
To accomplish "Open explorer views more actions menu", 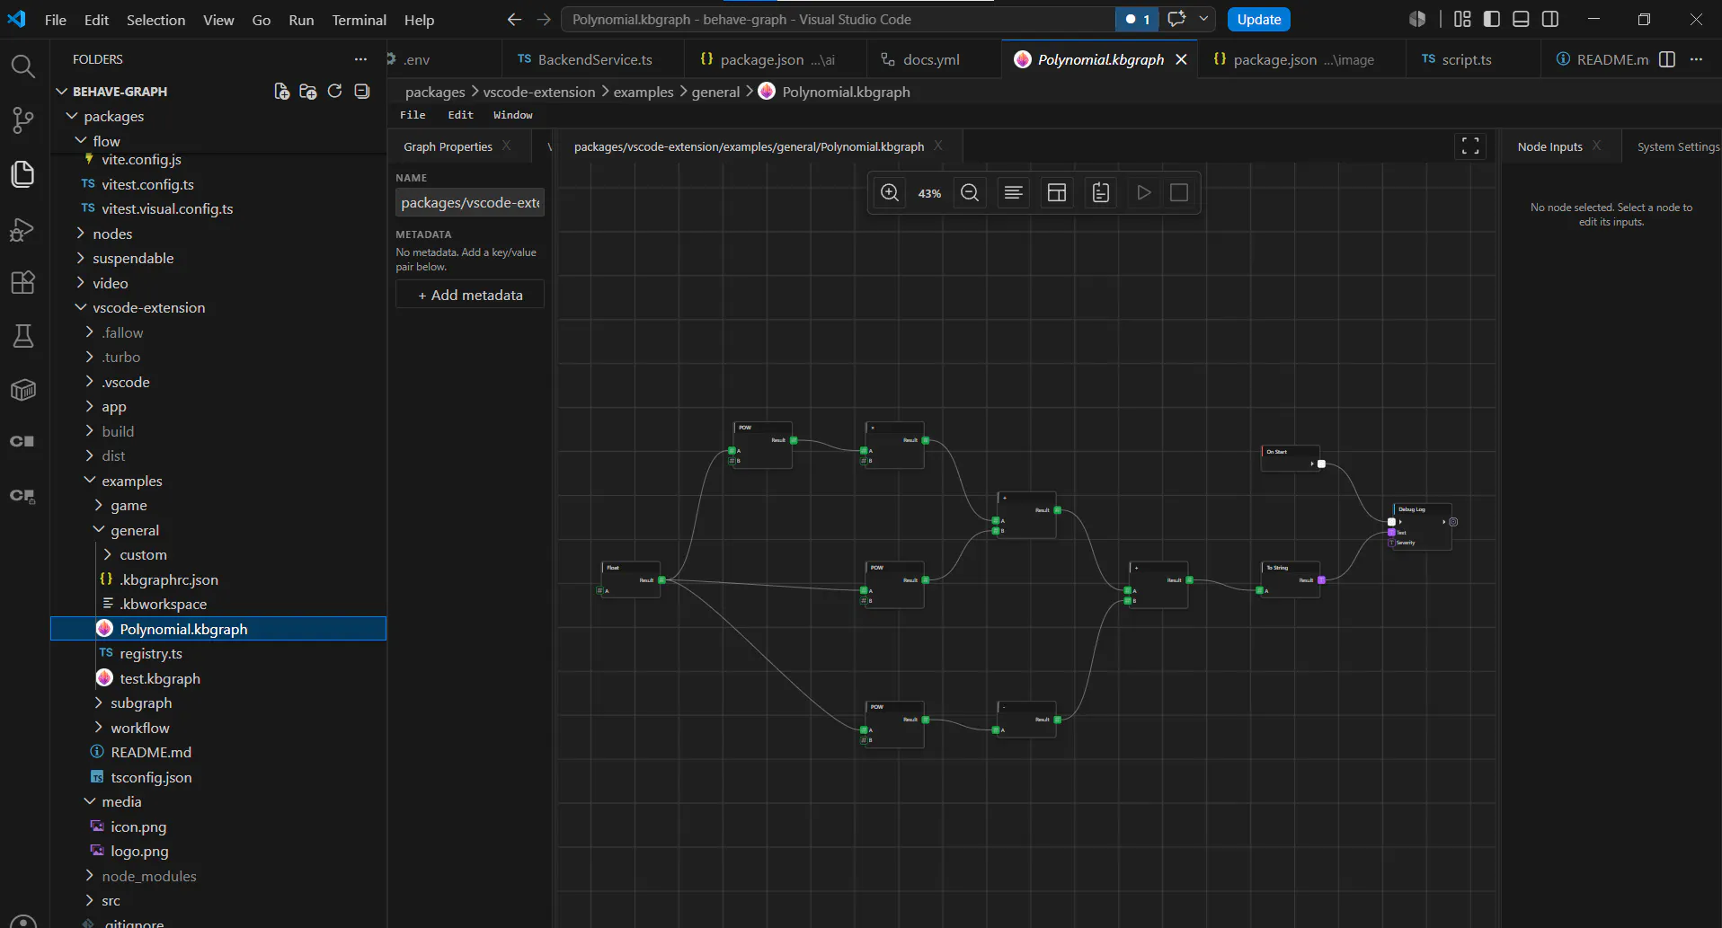I will [360, 59].
